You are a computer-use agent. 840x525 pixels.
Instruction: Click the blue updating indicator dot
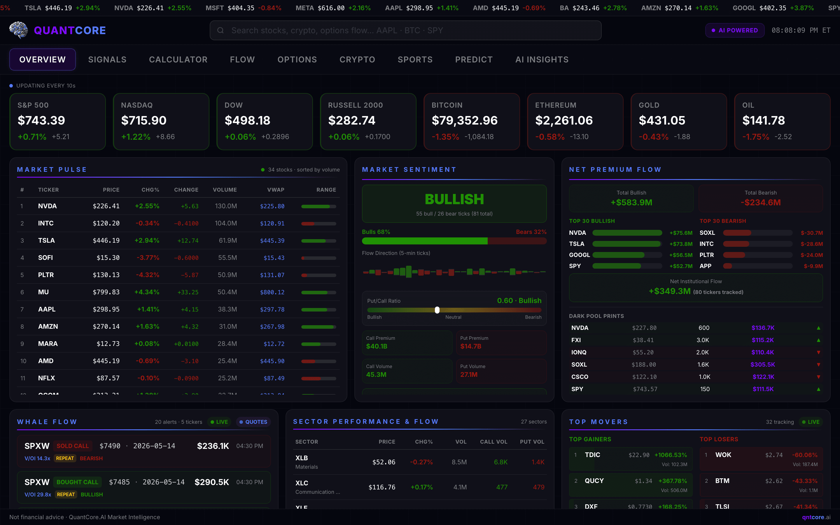point(11,86)
